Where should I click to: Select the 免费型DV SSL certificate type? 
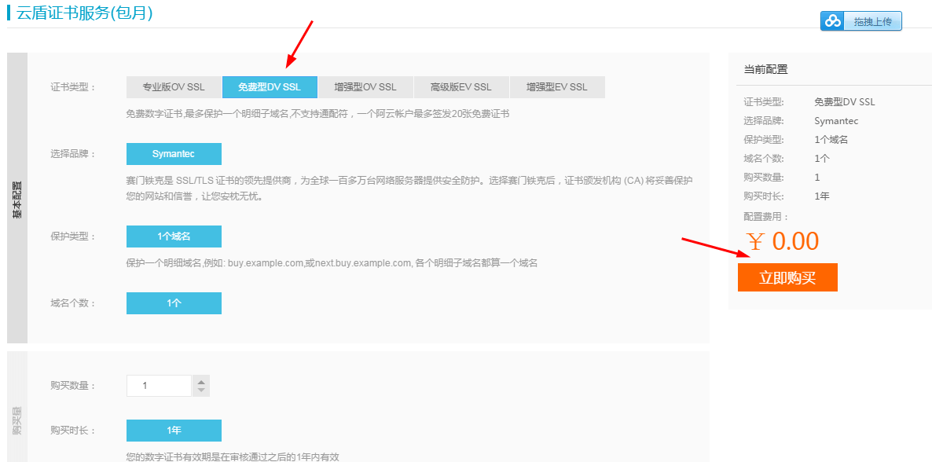click(x=270, y=86)
